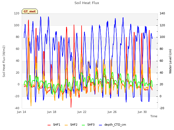
Task: Click the Jun 30 tick label
Action: coord(142,112)
